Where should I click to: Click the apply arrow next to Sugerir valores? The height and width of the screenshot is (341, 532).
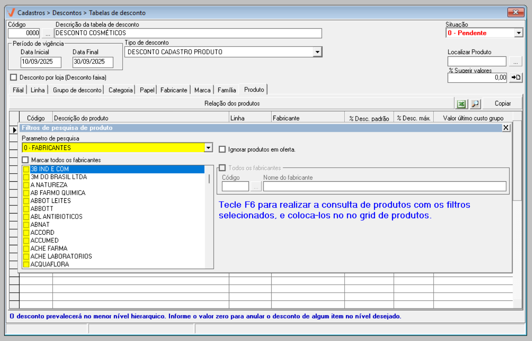[515, 78]
